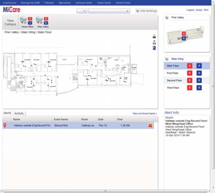Click the Event Name column header
Screen dimensions: 215x193
[61, 120]
